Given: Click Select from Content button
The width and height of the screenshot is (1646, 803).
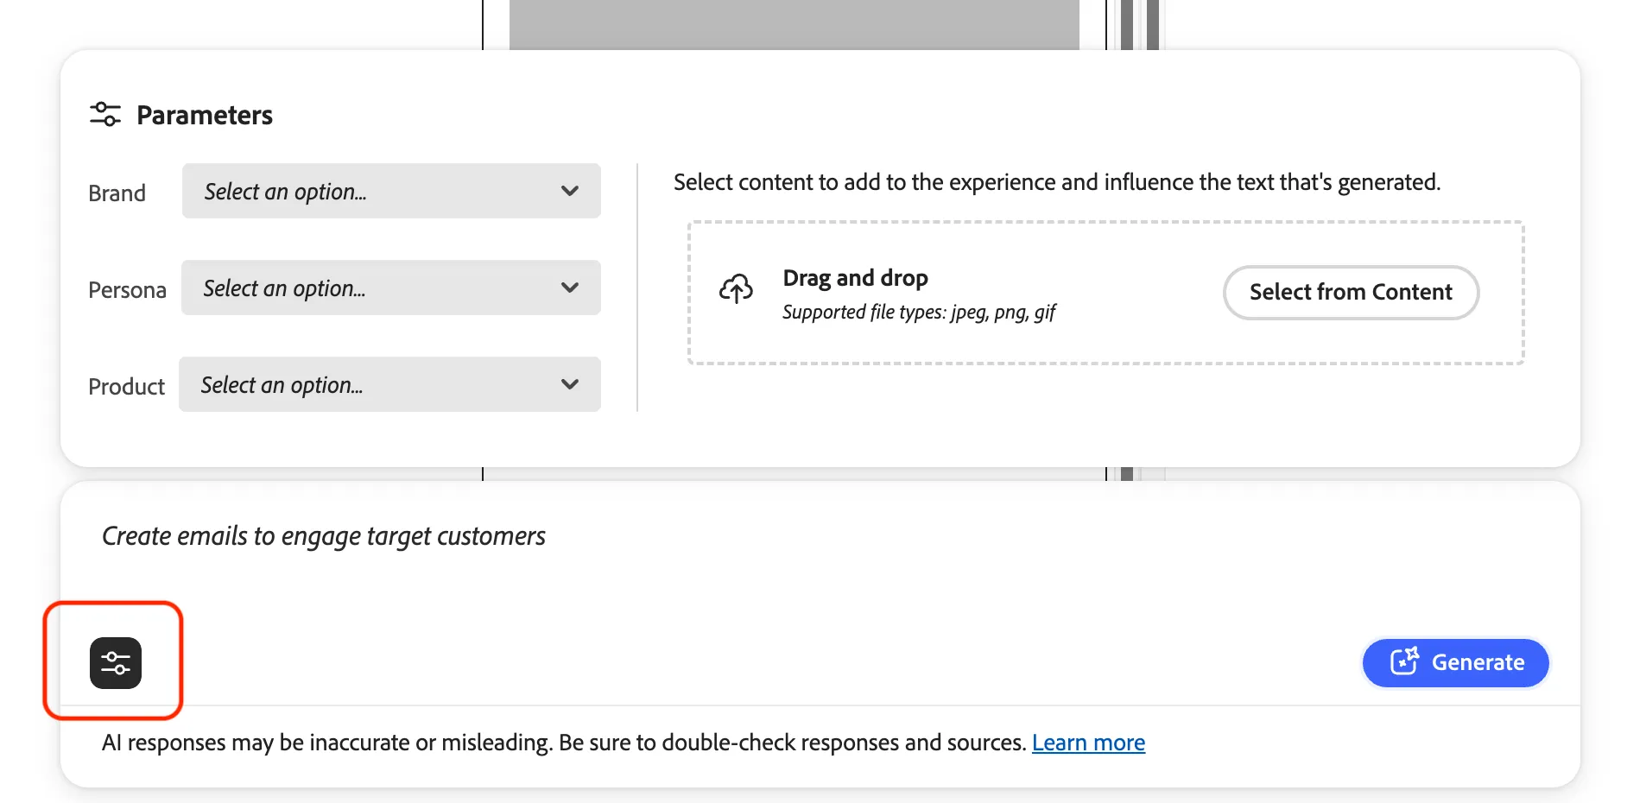Looking at the screenshot, I should pos(1351,292).
